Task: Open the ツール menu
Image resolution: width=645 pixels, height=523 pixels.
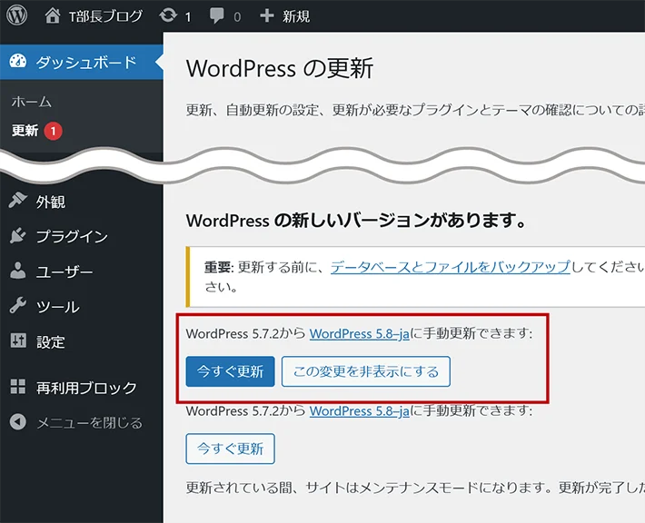Action: coord(57,307)
